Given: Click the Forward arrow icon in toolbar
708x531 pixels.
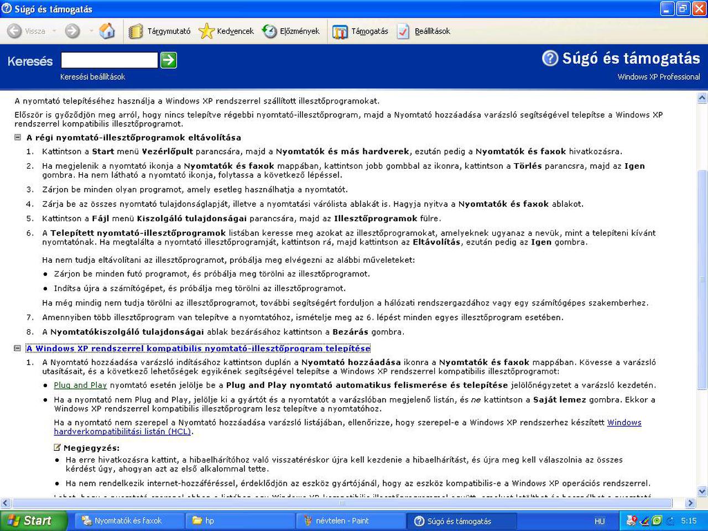Looking at the screenshot, I should [72, 31].
